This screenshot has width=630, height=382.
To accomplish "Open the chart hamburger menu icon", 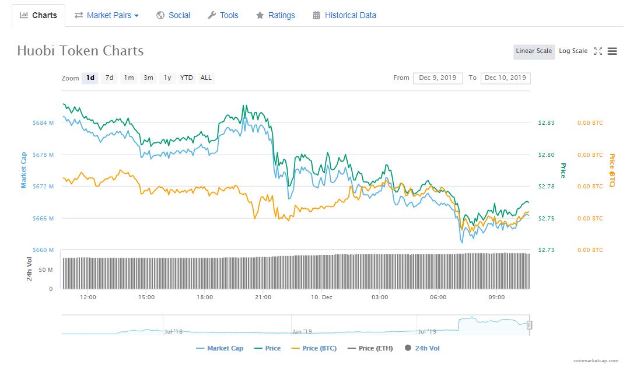I will click(x=612, y=51).
